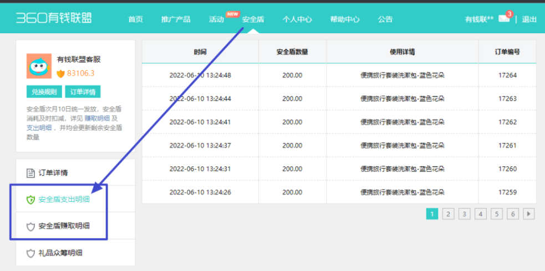Follow the 赚取明细 link in description
Viewport: 545px width, 271px height.
point(97,118)
